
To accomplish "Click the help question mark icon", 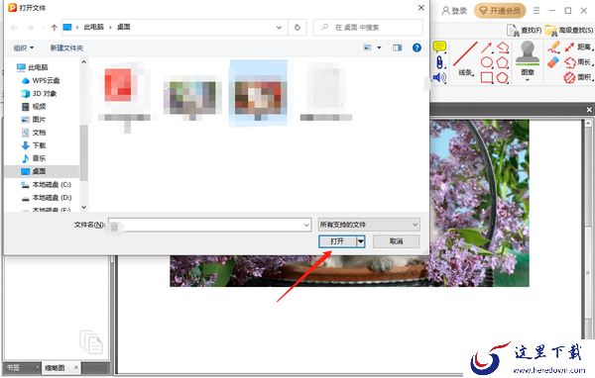I will [x=416, y=47].
